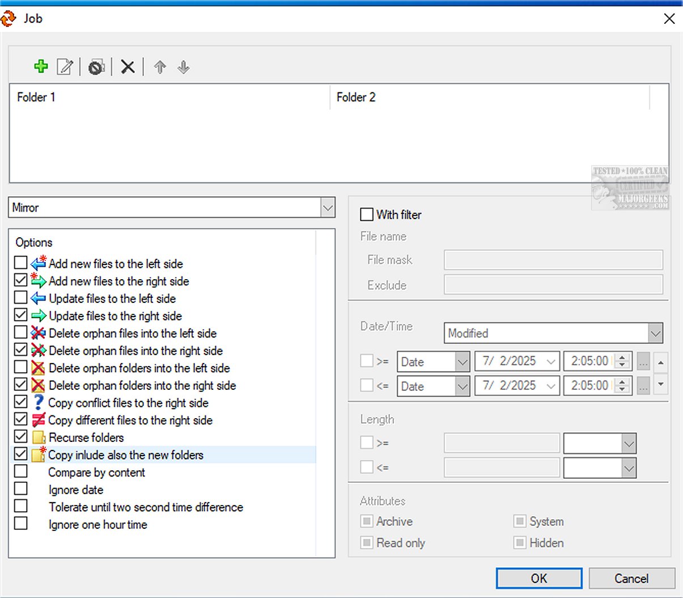Expand the Modified Date/Time dropdown
This screenshot has height=598, width=683.
pos(655,334)
